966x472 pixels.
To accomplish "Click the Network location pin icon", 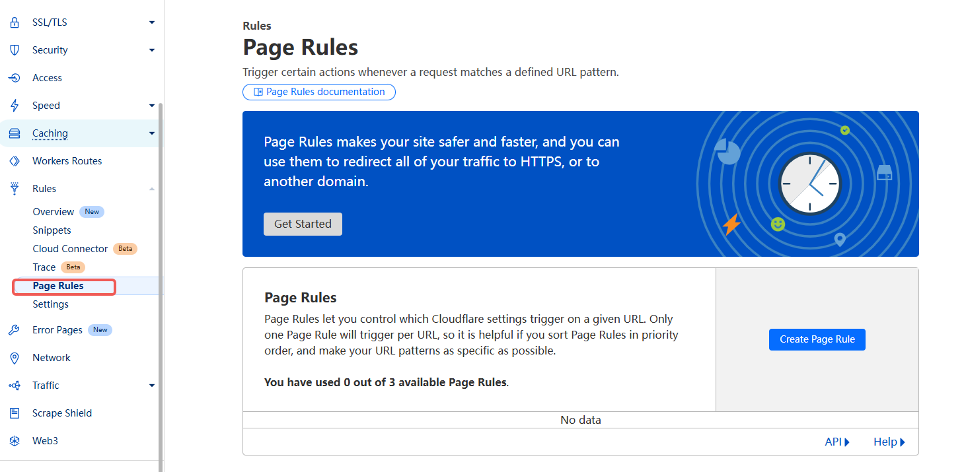I will (x=15, y=358).
